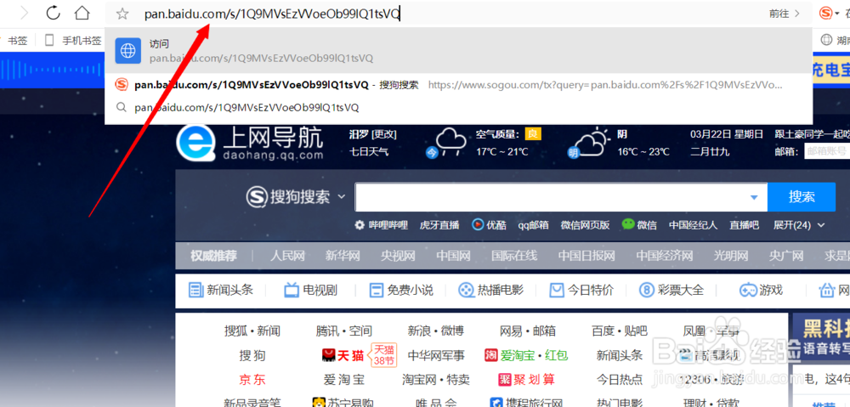Open 彩票大全 category icon
The height and width of the screenshot is (407, 850).
(671, 290)
